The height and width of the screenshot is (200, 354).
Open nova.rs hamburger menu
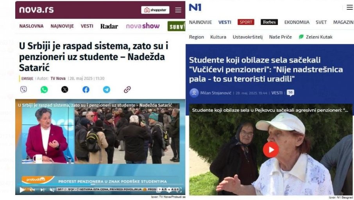(x=178, y=10)
